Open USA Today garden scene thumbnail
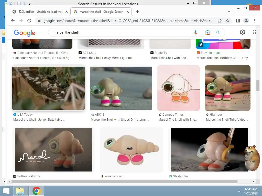 [48, 88]
